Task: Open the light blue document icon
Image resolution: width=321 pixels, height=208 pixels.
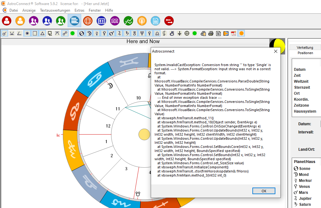Action: [155, 21]
